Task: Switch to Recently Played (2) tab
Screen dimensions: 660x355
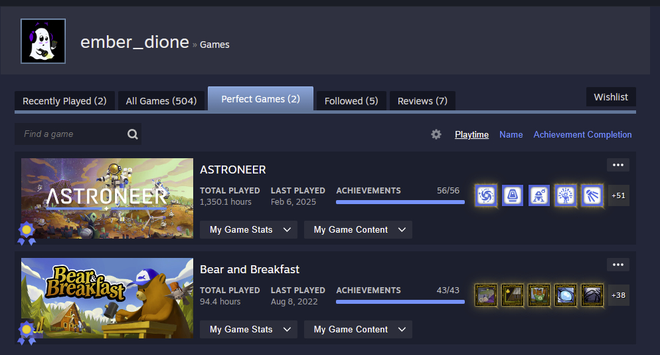Action: [x=64, y=101]
